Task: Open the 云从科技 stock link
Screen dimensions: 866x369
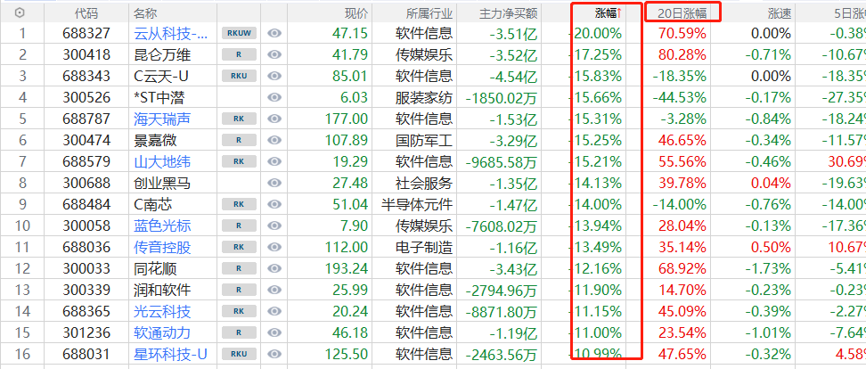Action: point(172,34)
